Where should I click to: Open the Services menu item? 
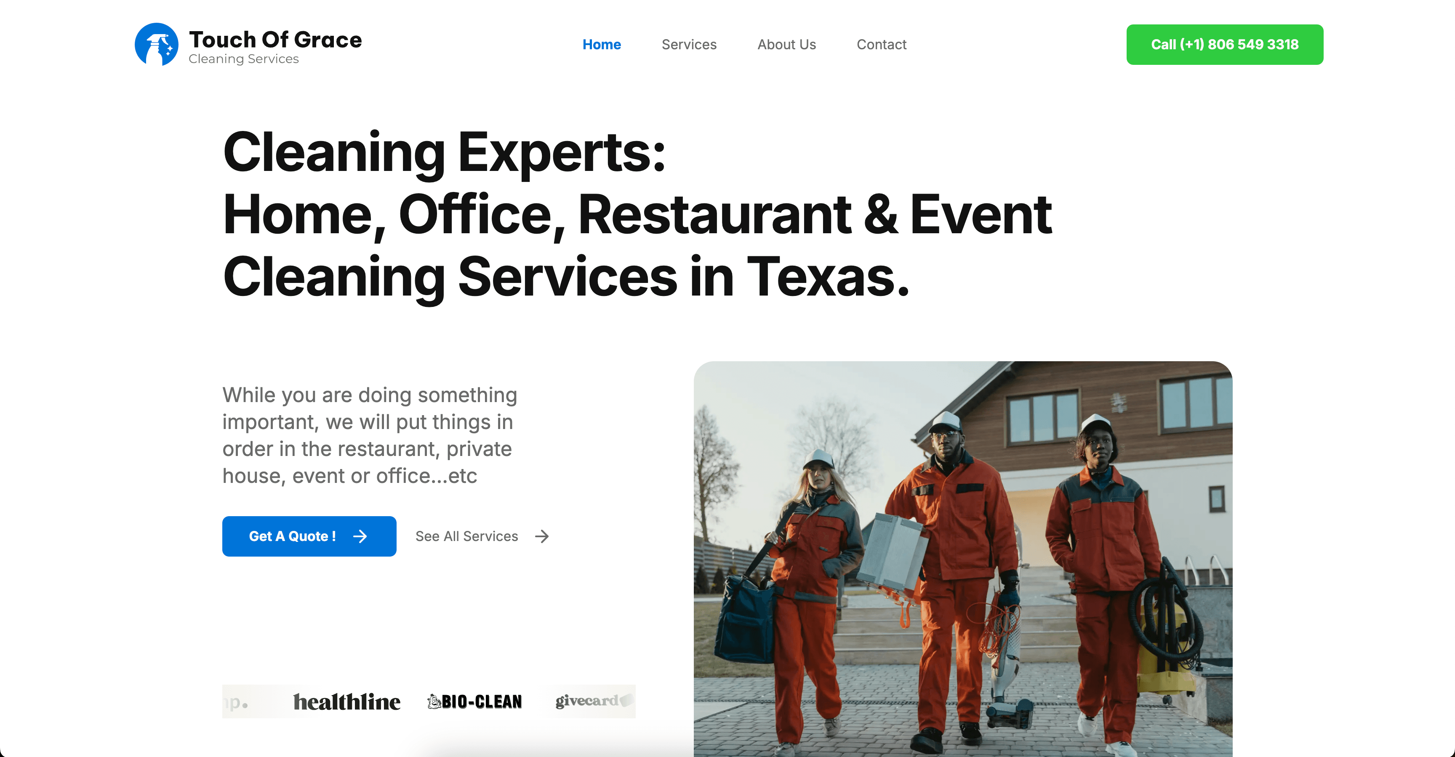(689, 45)
